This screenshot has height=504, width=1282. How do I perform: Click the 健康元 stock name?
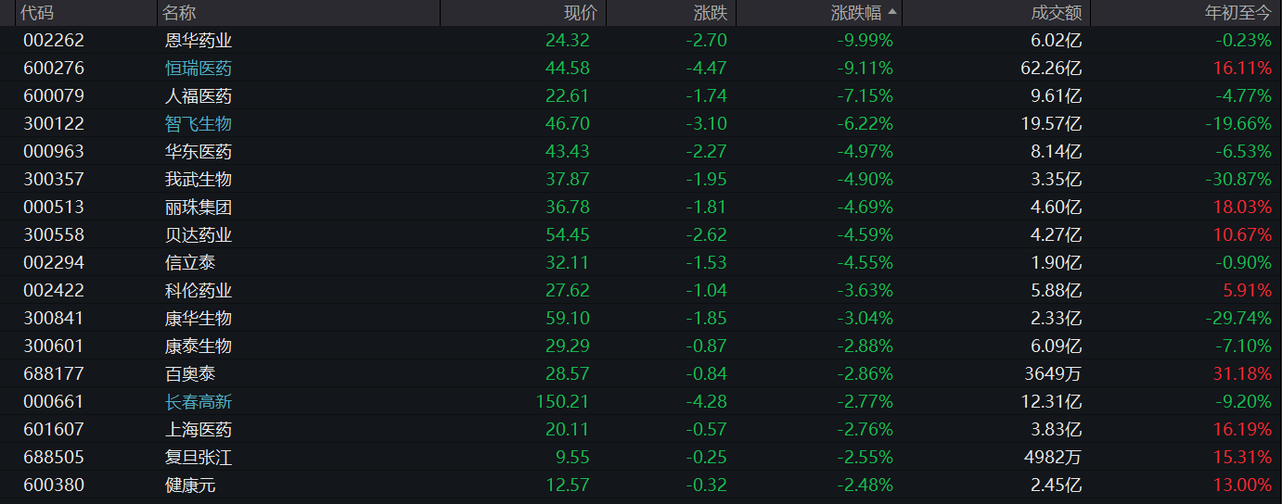190,485
